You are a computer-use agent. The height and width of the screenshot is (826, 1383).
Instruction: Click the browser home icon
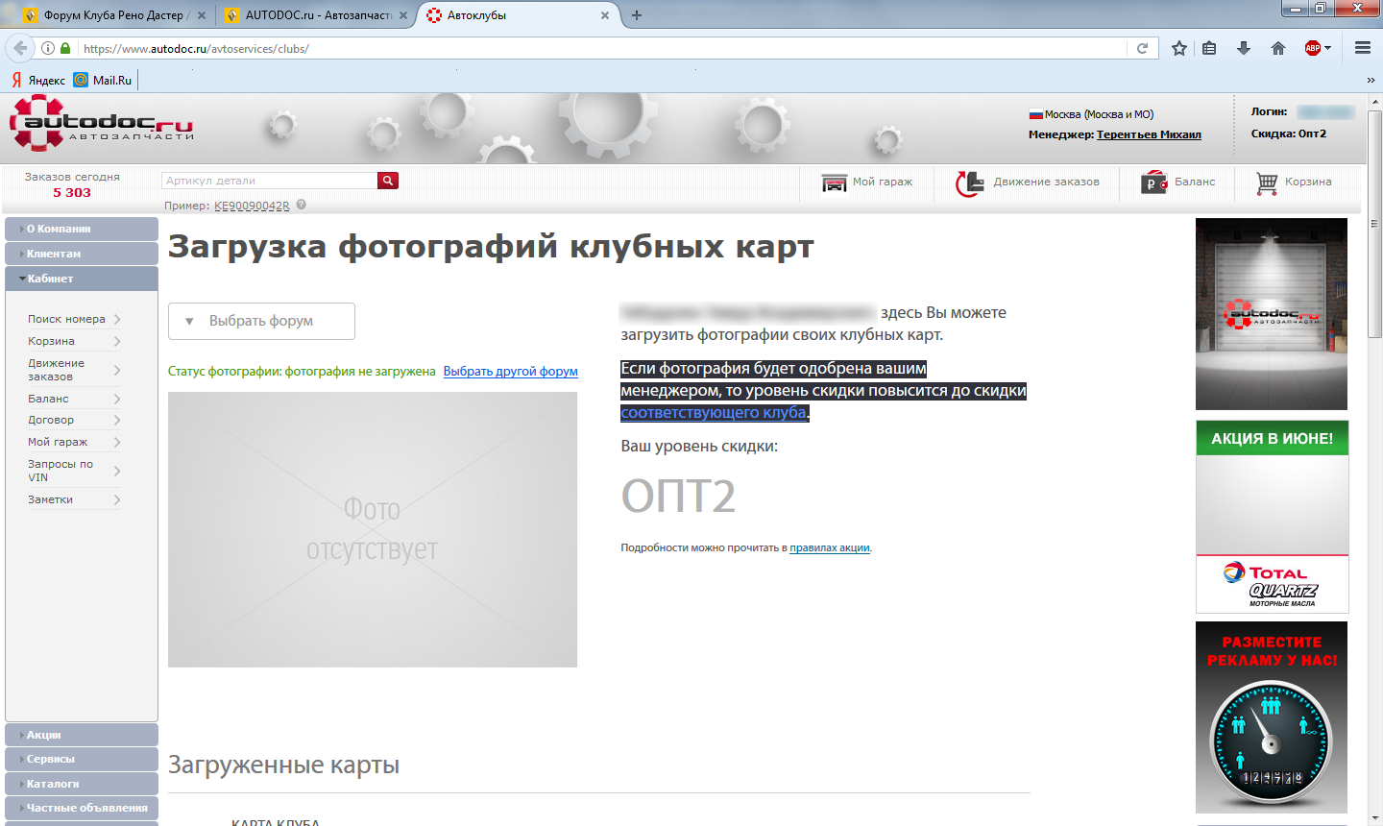pyautogui.click(x=1277, y=48)
